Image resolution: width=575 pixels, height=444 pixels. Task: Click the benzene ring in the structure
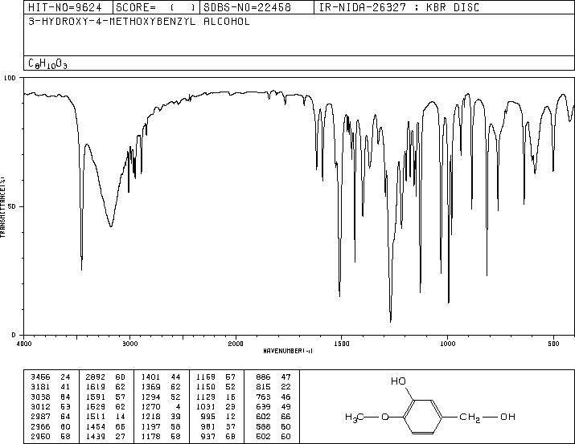point(423,417)
